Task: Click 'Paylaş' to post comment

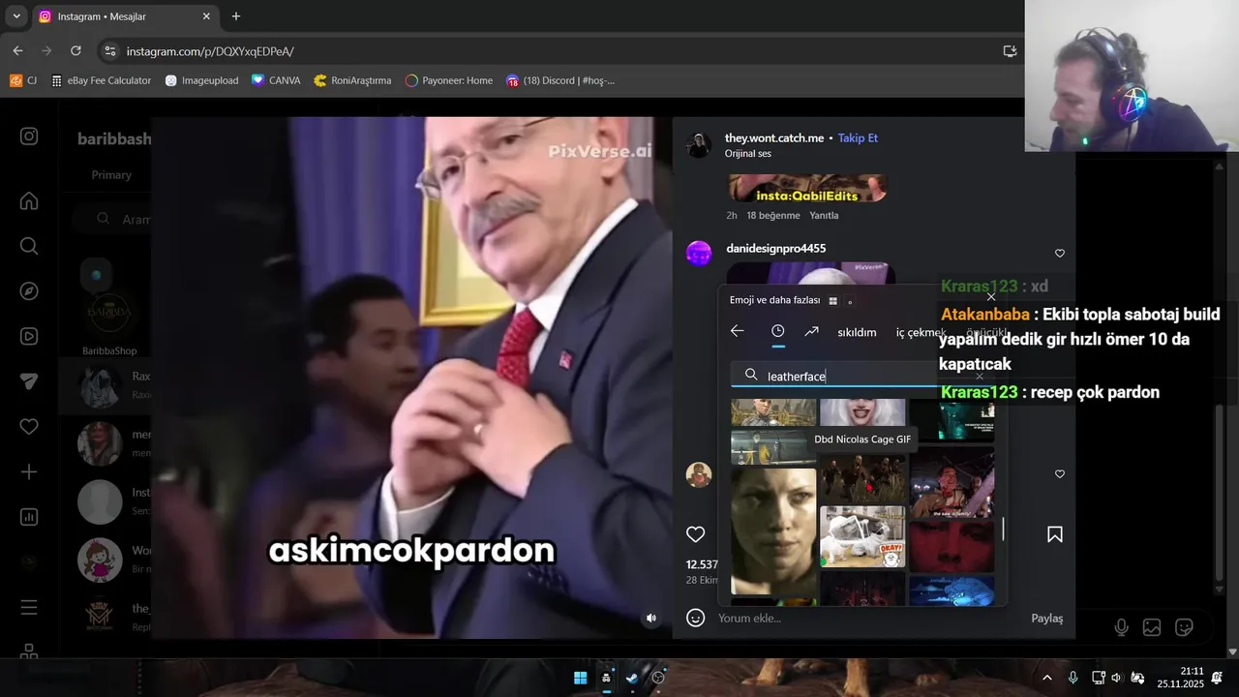Action: [x=1046, y=619]
